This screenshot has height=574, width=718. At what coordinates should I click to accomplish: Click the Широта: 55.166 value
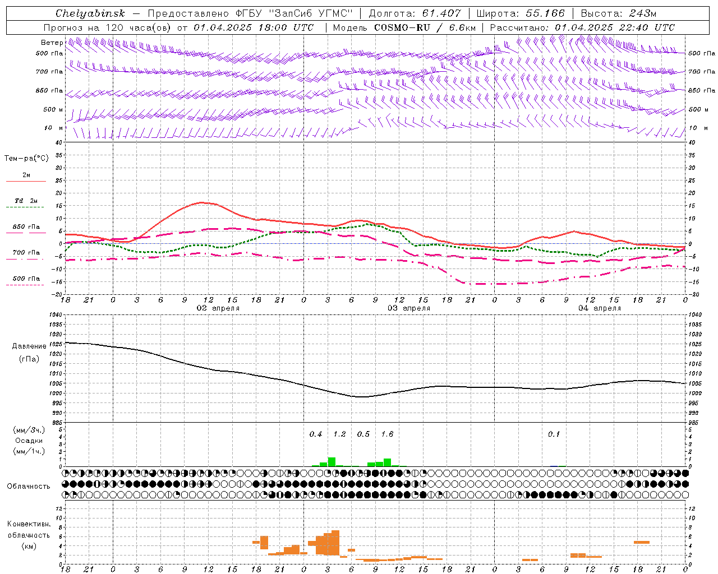click(520, 13)
